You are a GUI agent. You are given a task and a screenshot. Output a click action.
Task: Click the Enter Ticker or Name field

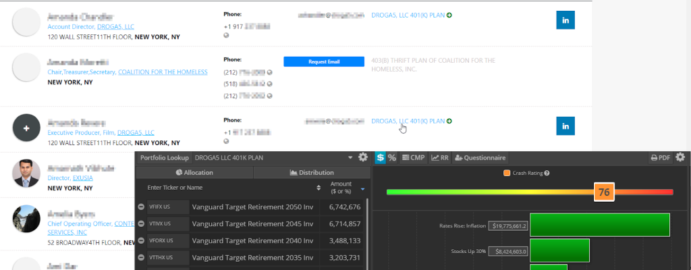click(x=223, y=188)
